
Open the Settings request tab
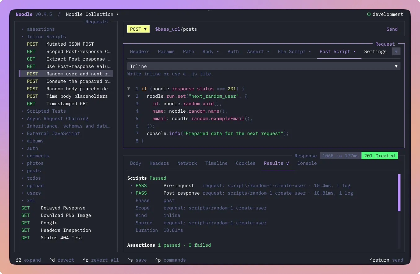(x=375, y=52)
